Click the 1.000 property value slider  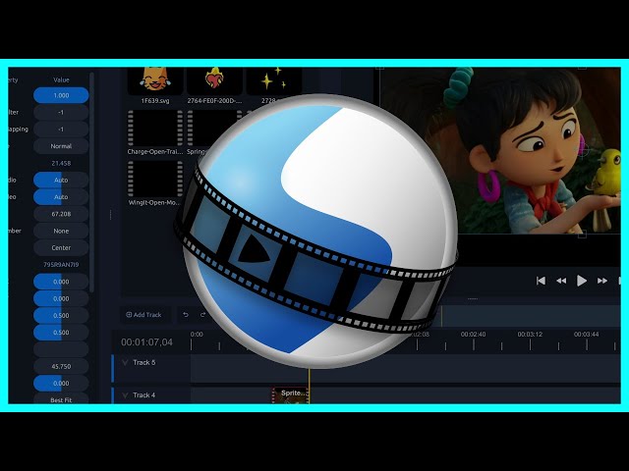tap(61, 95)
